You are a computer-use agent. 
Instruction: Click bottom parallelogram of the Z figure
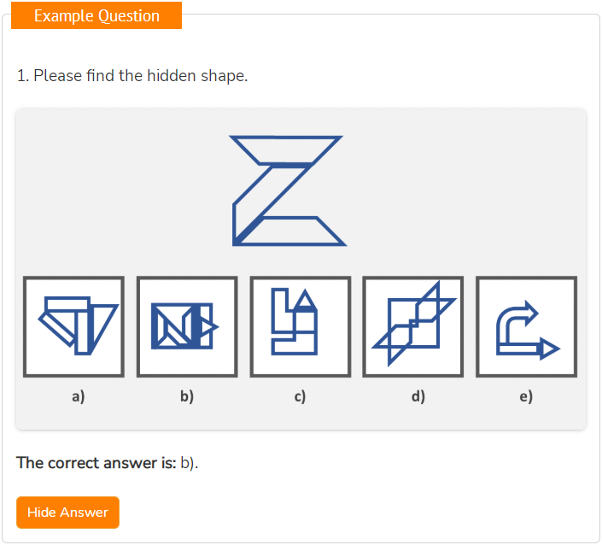[x=292, y=231]
